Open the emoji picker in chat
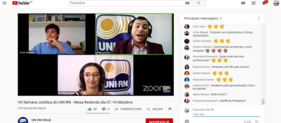The image size is (281, 123). (x=187, y=121)
